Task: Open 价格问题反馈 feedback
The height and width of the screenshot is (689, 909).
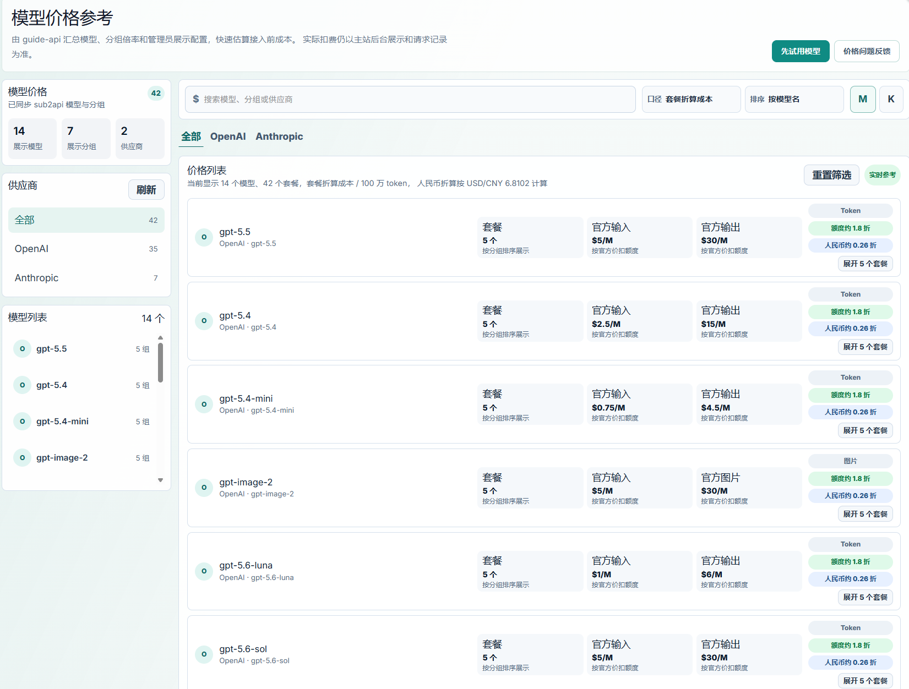Action: pos(867,51)
